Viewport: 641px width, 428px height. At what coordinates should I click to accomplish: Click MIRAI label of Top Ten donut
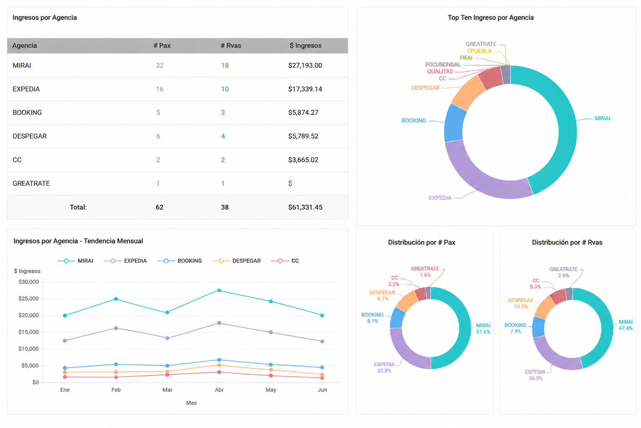[602, 119]
